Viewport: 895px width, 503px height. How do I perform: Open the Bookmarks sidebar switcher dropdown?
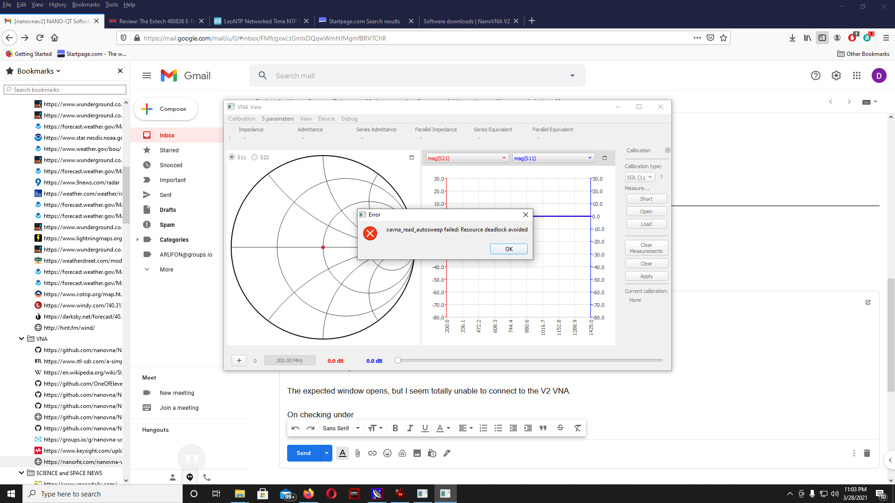click(39, 71)
